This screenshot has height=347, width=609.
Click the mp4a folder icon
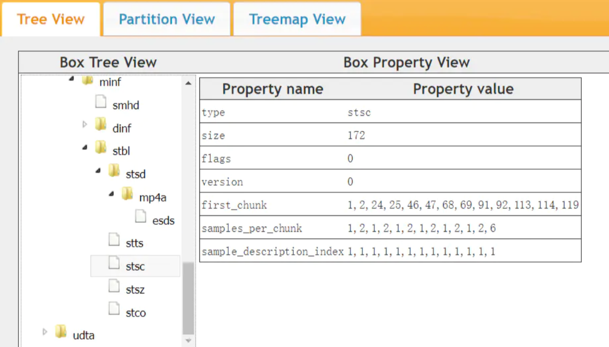pyautogui.click(x=127, y=194)
